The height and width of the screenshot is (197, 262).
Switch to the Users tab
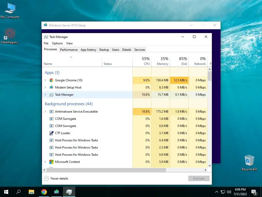[x=116, y=50]
